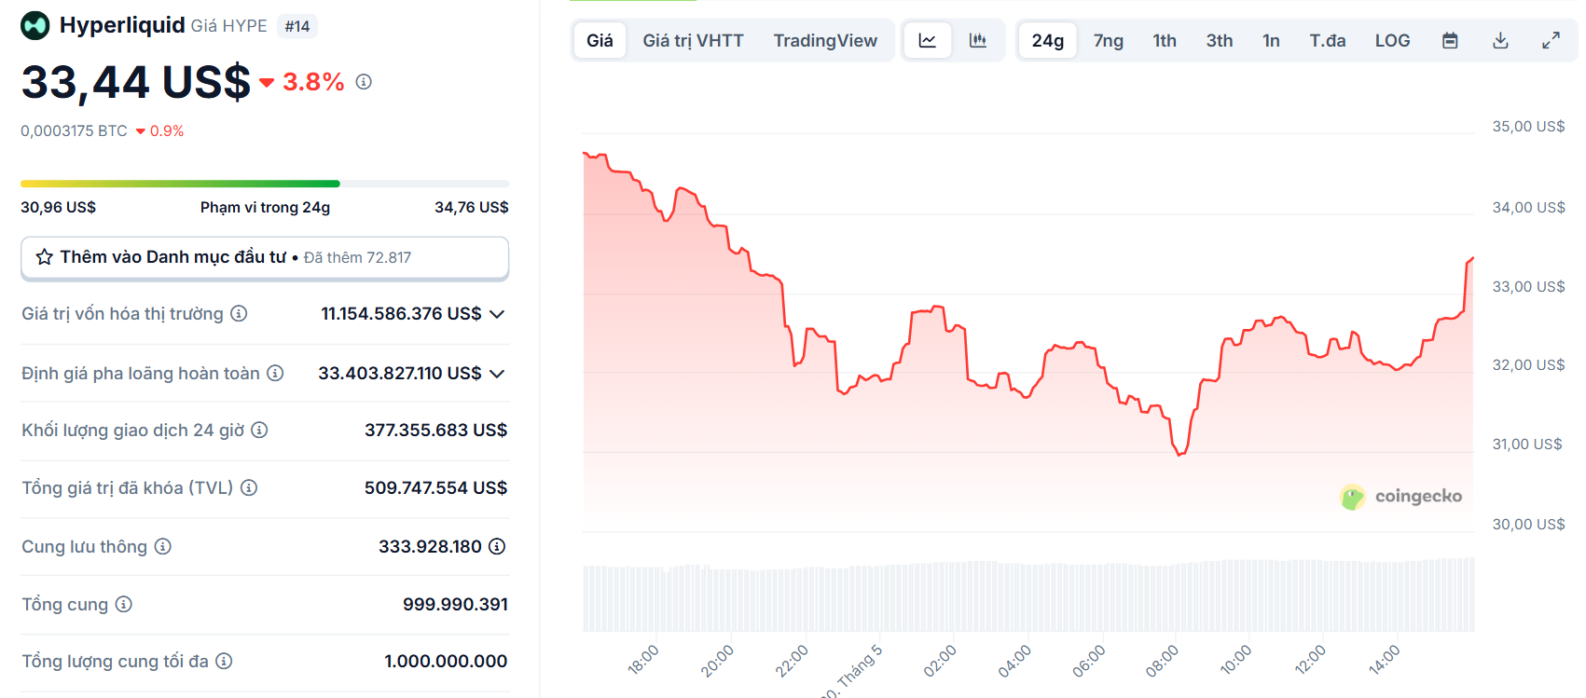The height and width of the screenshot is (698, 1586).
Task: Select 1n time range
Action: [1271, 40]
